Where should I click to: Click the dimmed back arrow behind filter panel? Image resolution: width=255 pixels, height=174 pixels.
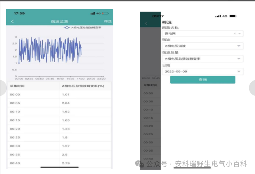tap(146, 24)
